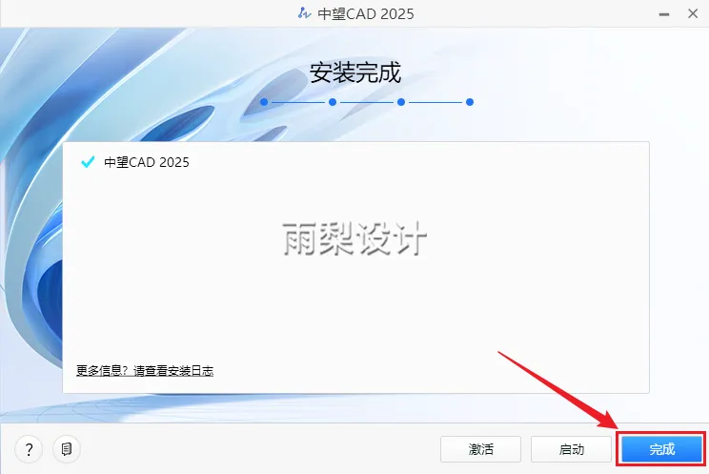Image resolution: width=709 pixels, height=474 pixels.
Task: Open activation with the 激活 button
Action: pos(480,449)
